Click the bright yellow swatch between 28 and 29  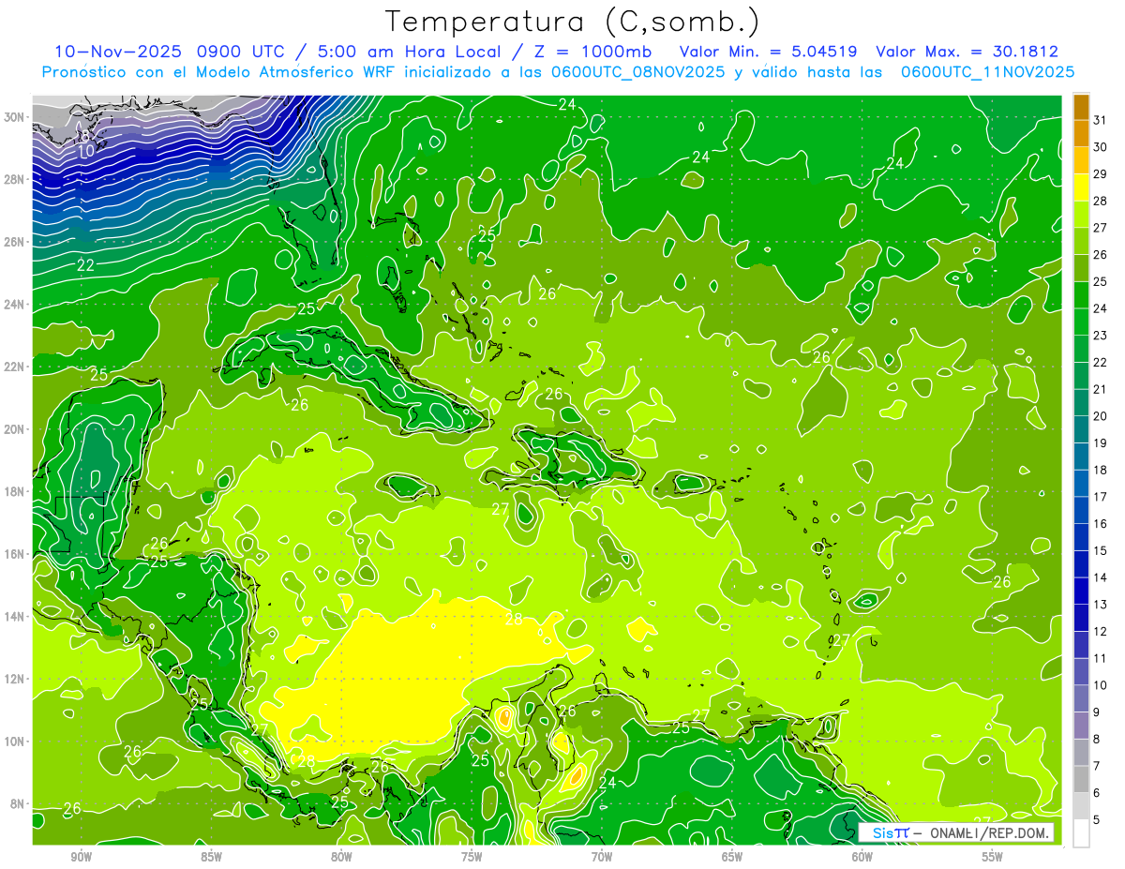[x=1081, y=187]
